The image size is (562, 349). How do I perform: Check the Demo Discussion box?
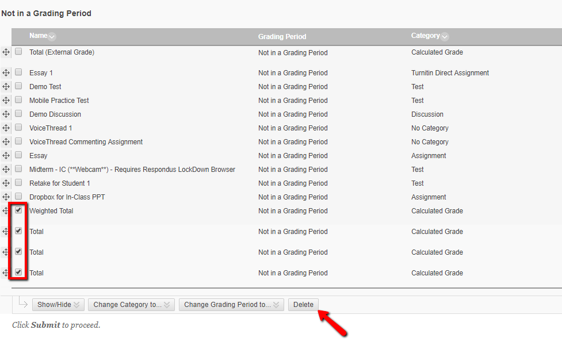pyautogui.click(x=18, y=114)
